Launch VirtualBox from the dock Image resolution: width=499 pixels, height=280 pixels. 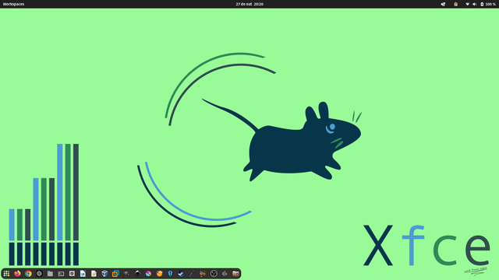[104, 273]
